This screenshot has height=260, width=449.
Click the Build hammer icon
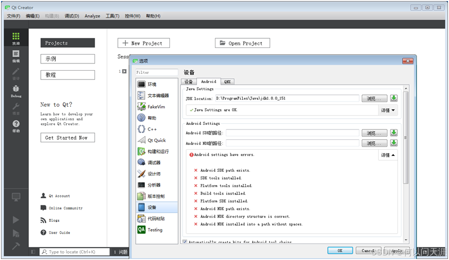coord(16,246)
